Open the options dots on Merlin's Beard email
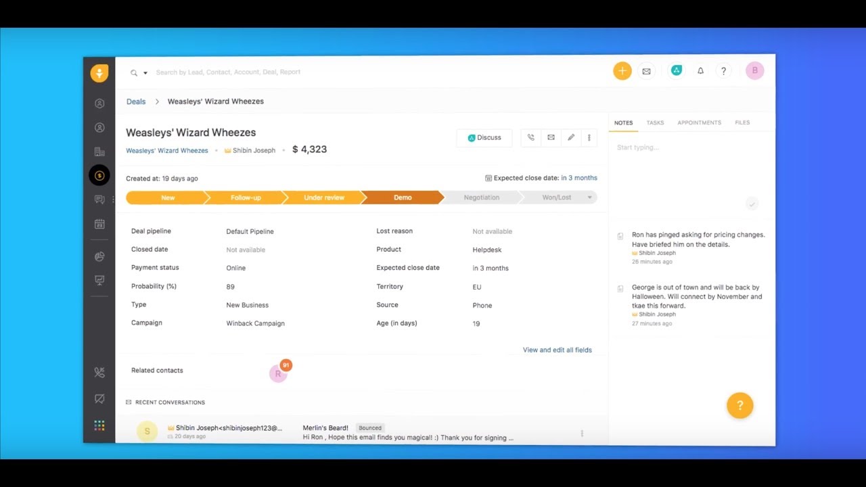Image resolution: width=866 pixels, height=487 pixels. click(582, 433)
